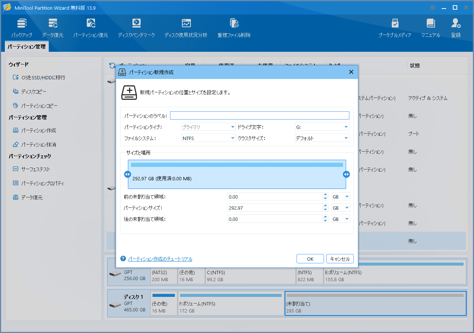Click the アクティブ & システム status cell
Image resolution: width=474 pixels, height=333 pixels.
pyautogui.click(x=427, y=98)
